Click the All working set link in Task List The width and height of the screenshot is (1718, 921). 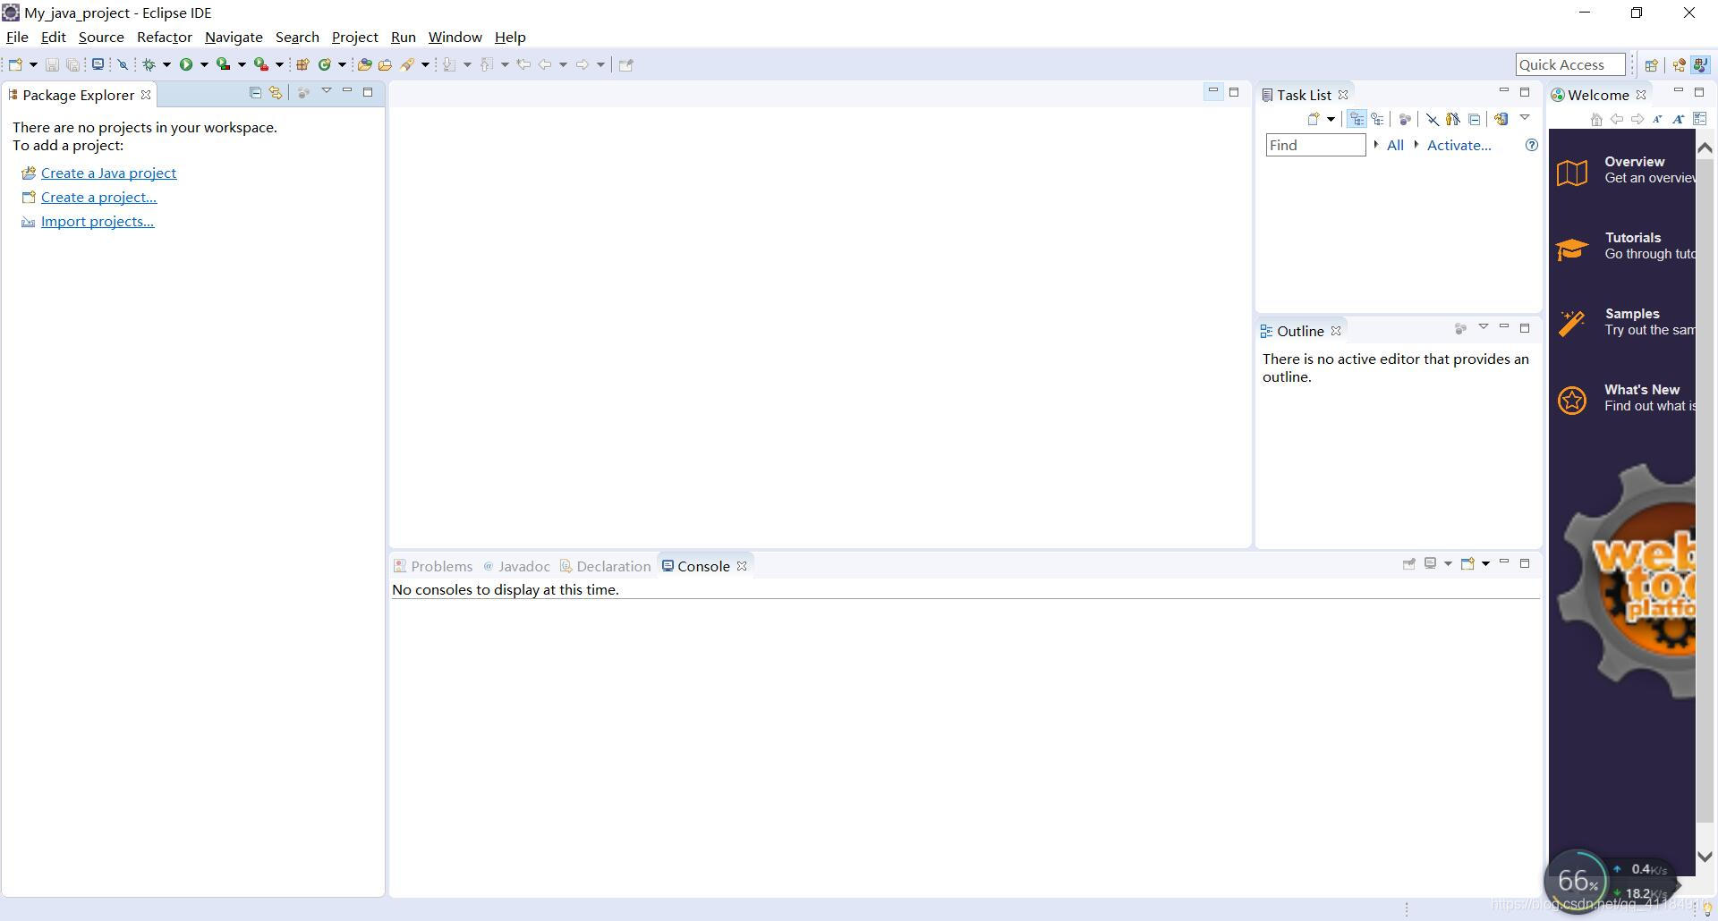[x=1395, y=146]
